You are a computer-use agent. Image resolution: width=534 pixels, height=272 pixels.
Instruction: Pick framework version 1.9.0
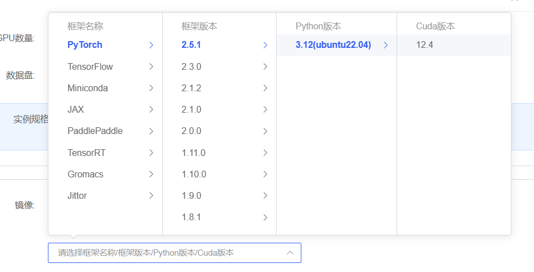pyautogui.click(x=219, y=196)
